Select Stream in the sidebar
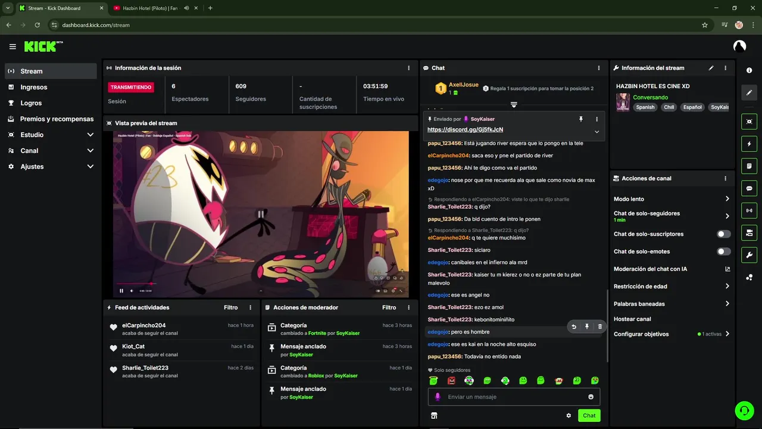Screen dimensions: 762x429 click(51, 71)
